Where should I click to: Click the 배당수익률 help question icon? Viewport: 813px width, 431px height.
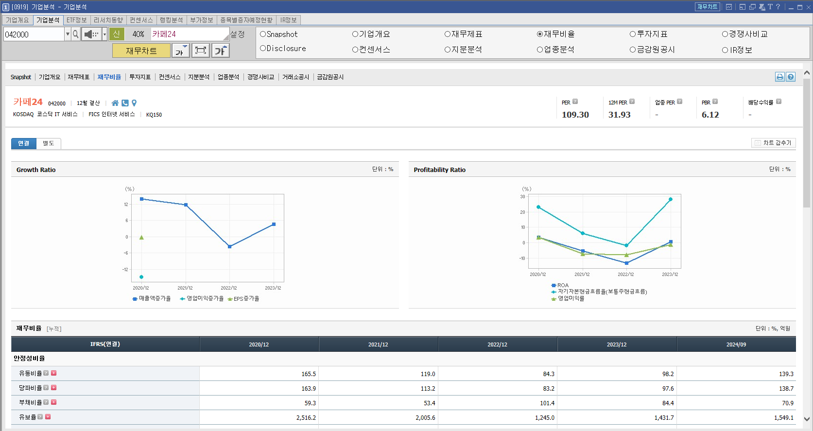click(778, 102)
